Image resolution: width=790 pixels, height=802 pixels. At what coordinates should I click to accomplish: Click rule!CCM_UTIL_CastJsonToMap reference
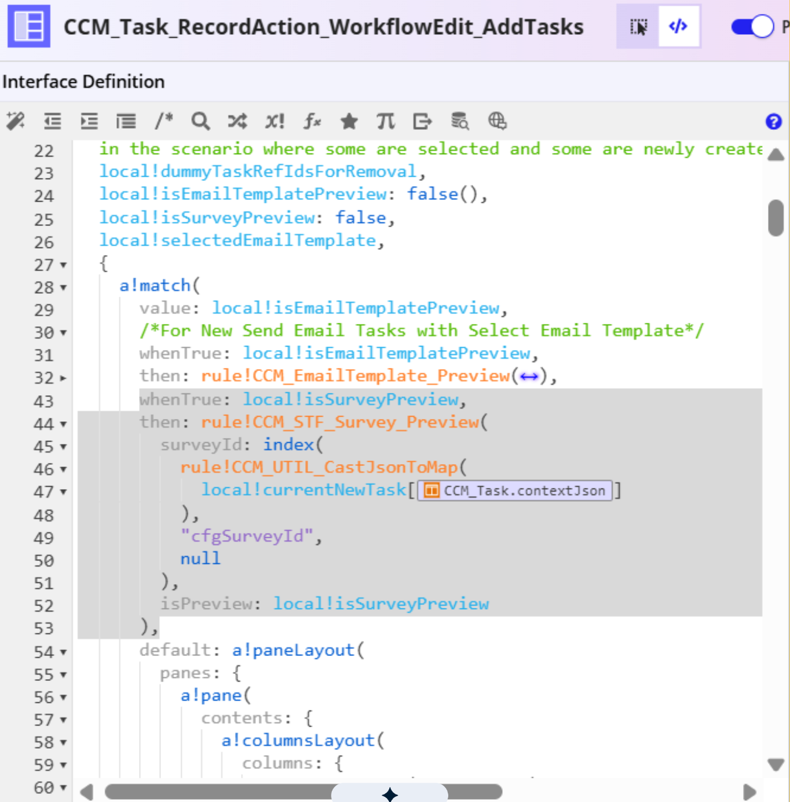tap(319, 467)
